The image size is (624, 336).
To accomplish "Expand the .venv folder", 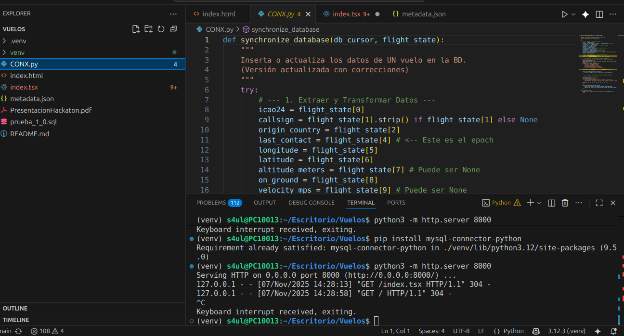I will (17, 41).
